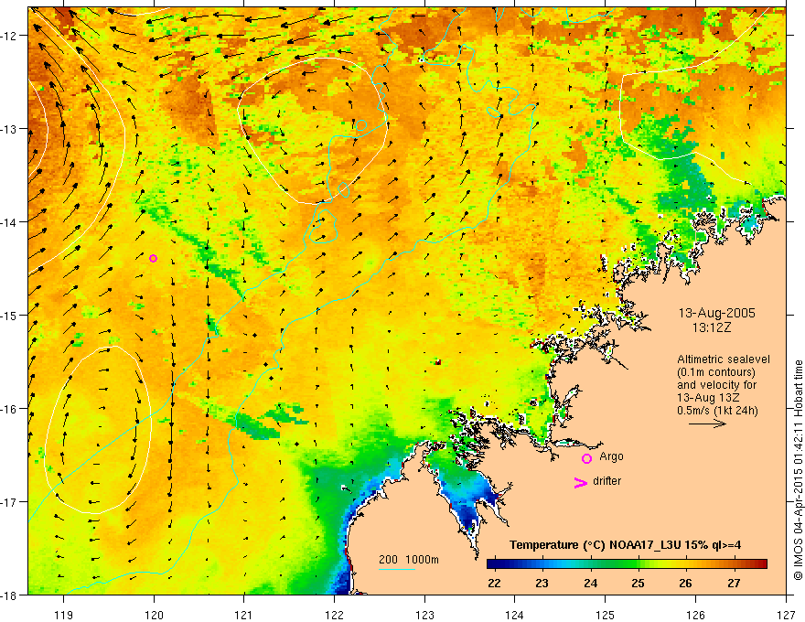Click the magenta Argo float marker on the map
The image size is (805, 622).
(153, 258)
